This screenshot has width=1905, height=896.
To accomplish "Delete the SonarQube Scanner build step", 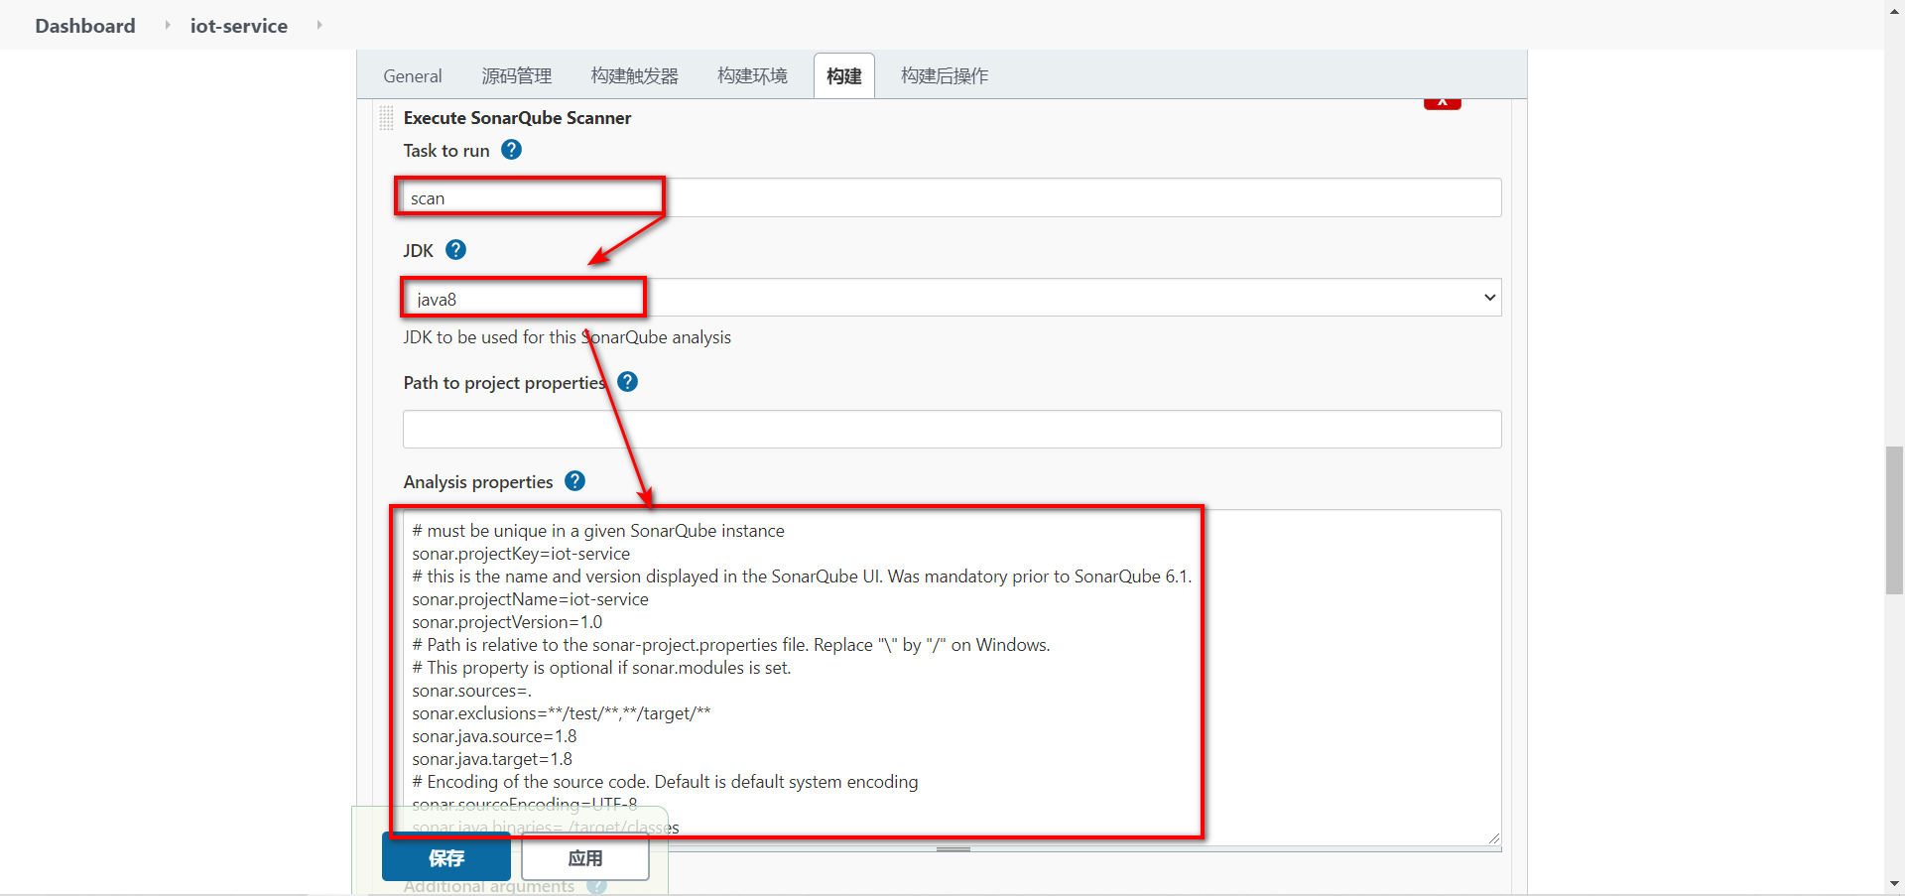I will pyautogui.click(x=1442, y=103).
